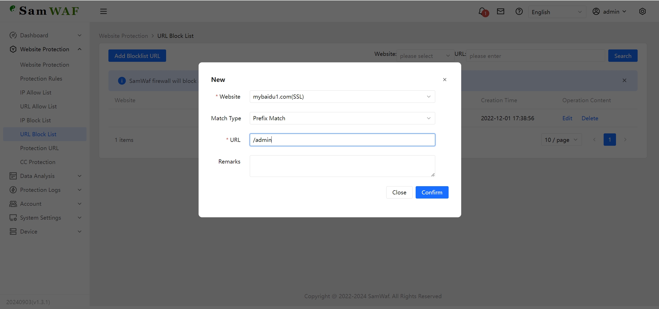This screenshot has height=309, width=659.
Task: Select the Dashboard sidebar icon
Action: tap(13, 35)
